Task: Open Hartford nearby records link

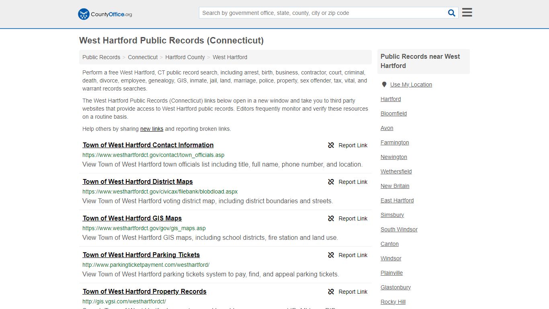Action: [x=391, y=99]
